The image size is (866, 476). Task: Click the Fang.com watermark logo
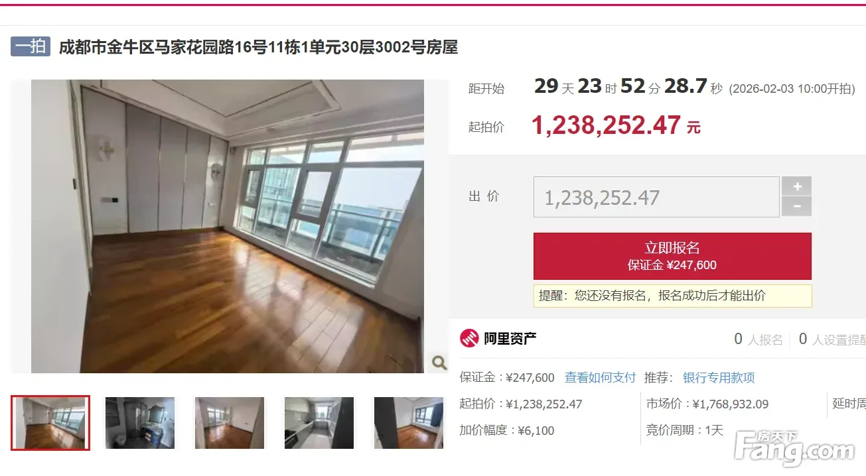[x=794, y=448]
